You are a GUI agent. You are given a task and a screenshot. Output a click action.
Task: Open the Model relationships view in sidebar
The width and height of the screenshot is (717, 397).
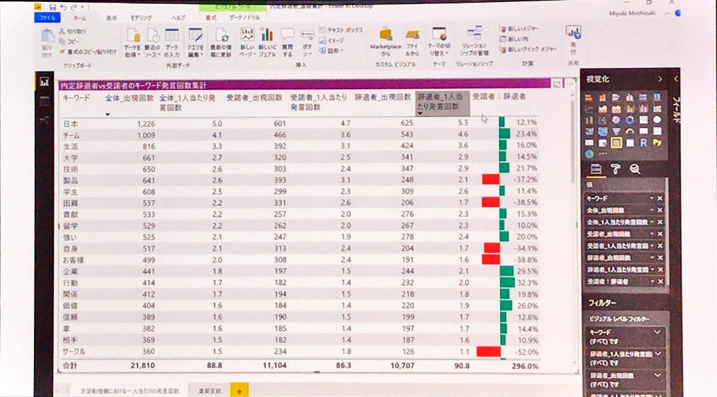[44, 120]
